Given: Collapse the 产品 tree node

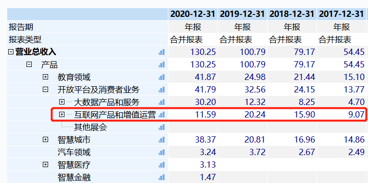Looking at the screenshot, I should click(x=29, y=65).
